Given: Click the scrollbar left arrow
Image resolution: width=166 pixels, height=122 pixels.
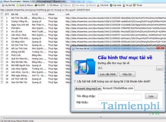Looking at the screenshot, I should pos(1,117).
